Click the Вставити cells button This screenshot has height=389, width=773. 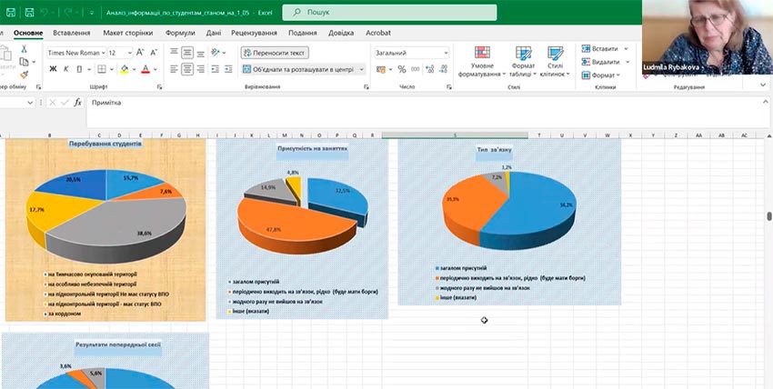[x=604, y=49]
